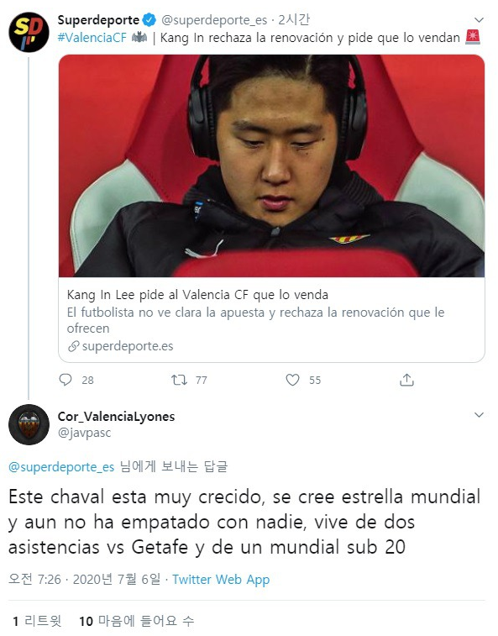Screen dimensions: 498x636
Task: Click the article preview photo
Action: (x=272, y=166)
